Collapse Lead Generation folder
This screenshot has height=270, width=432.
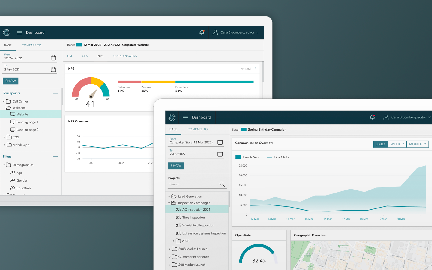click(169, 196)
